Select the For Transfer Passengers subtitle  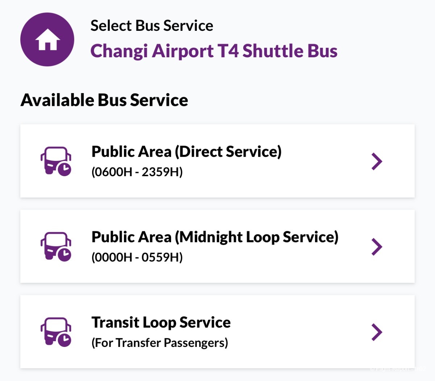click(160, 343)
